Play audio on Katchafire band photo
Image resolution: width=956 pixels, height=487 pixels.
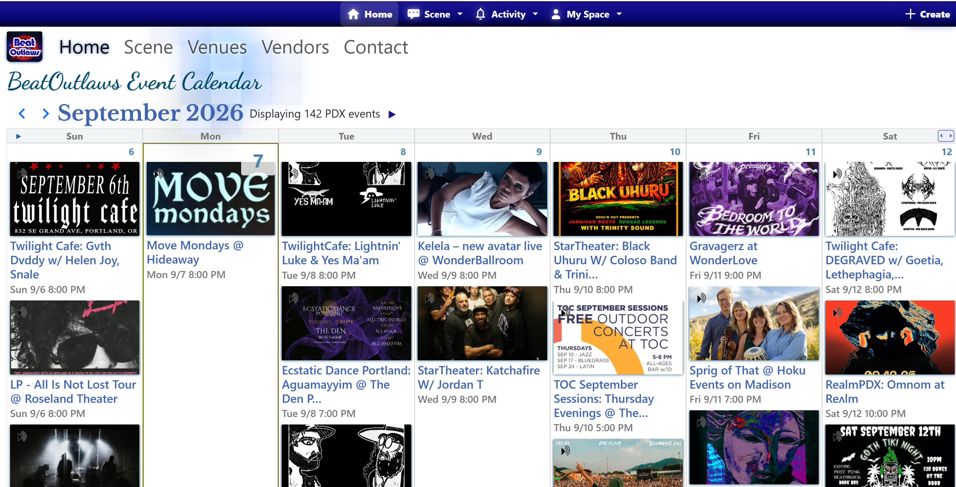tap(429, 298)
